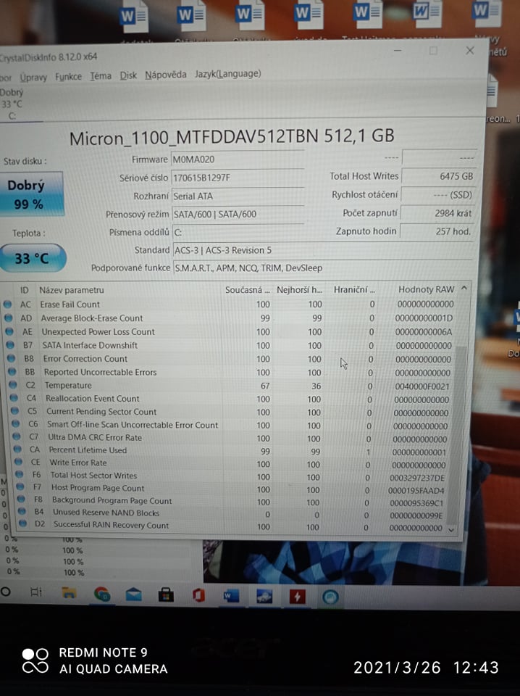Viewport: 520px width, 696px height.
Task: Open the Téma menu
Action: 101,76
